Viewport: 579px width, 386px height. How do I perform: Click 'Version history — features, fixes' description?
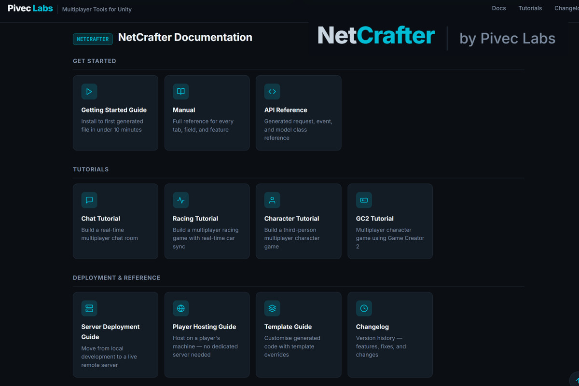click(381, 346)
